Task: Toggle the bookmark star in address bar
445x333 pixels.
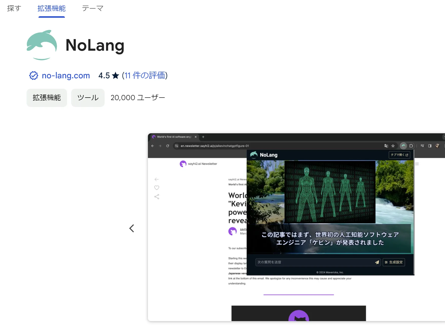Action: tap(393, 146)
